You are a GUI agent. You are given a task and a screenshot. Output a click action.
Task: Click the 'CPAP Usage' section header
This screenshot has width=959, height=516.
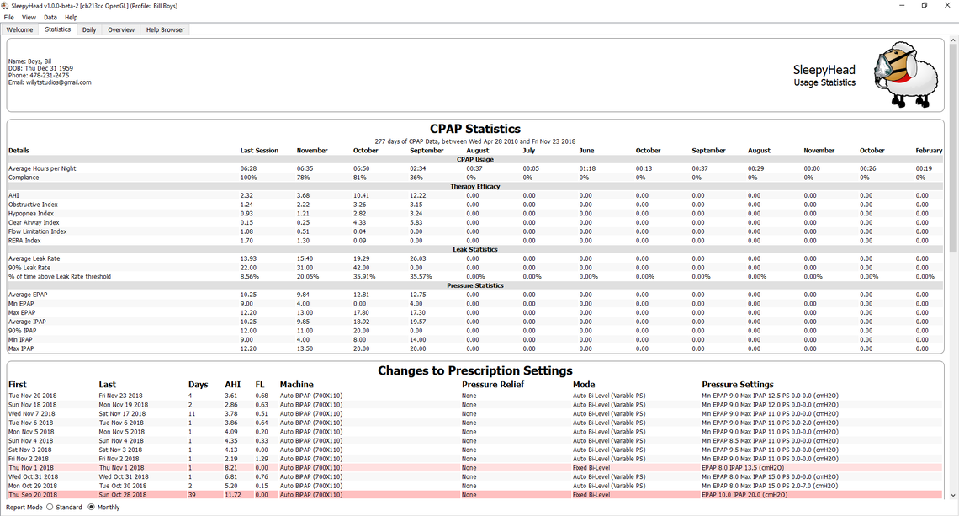(x=475, y=160)
